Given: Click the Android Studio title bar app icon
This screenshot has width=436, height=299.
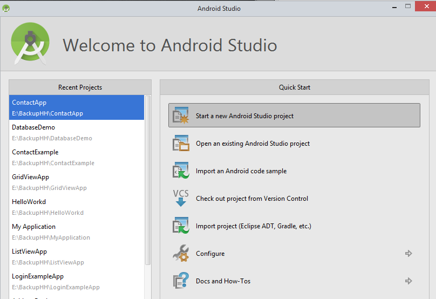Looking at the screenshot, I should 6,8.
